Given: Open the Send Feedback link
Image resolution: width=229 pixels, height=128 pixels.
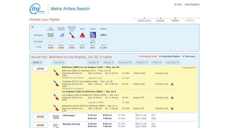Looking at the screenshot, I should [192, 5].
